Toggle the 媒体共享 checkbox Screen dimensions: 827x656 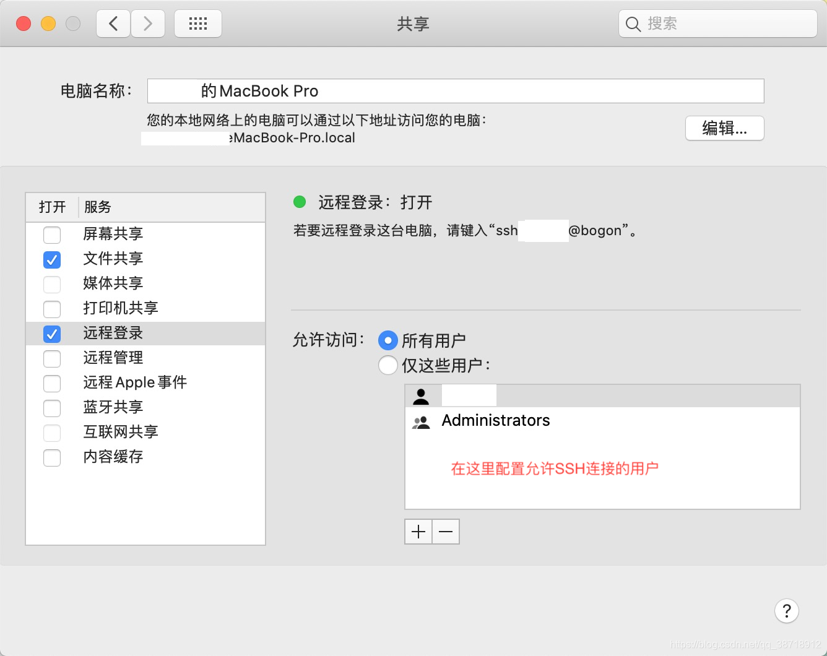coord(52,284)
